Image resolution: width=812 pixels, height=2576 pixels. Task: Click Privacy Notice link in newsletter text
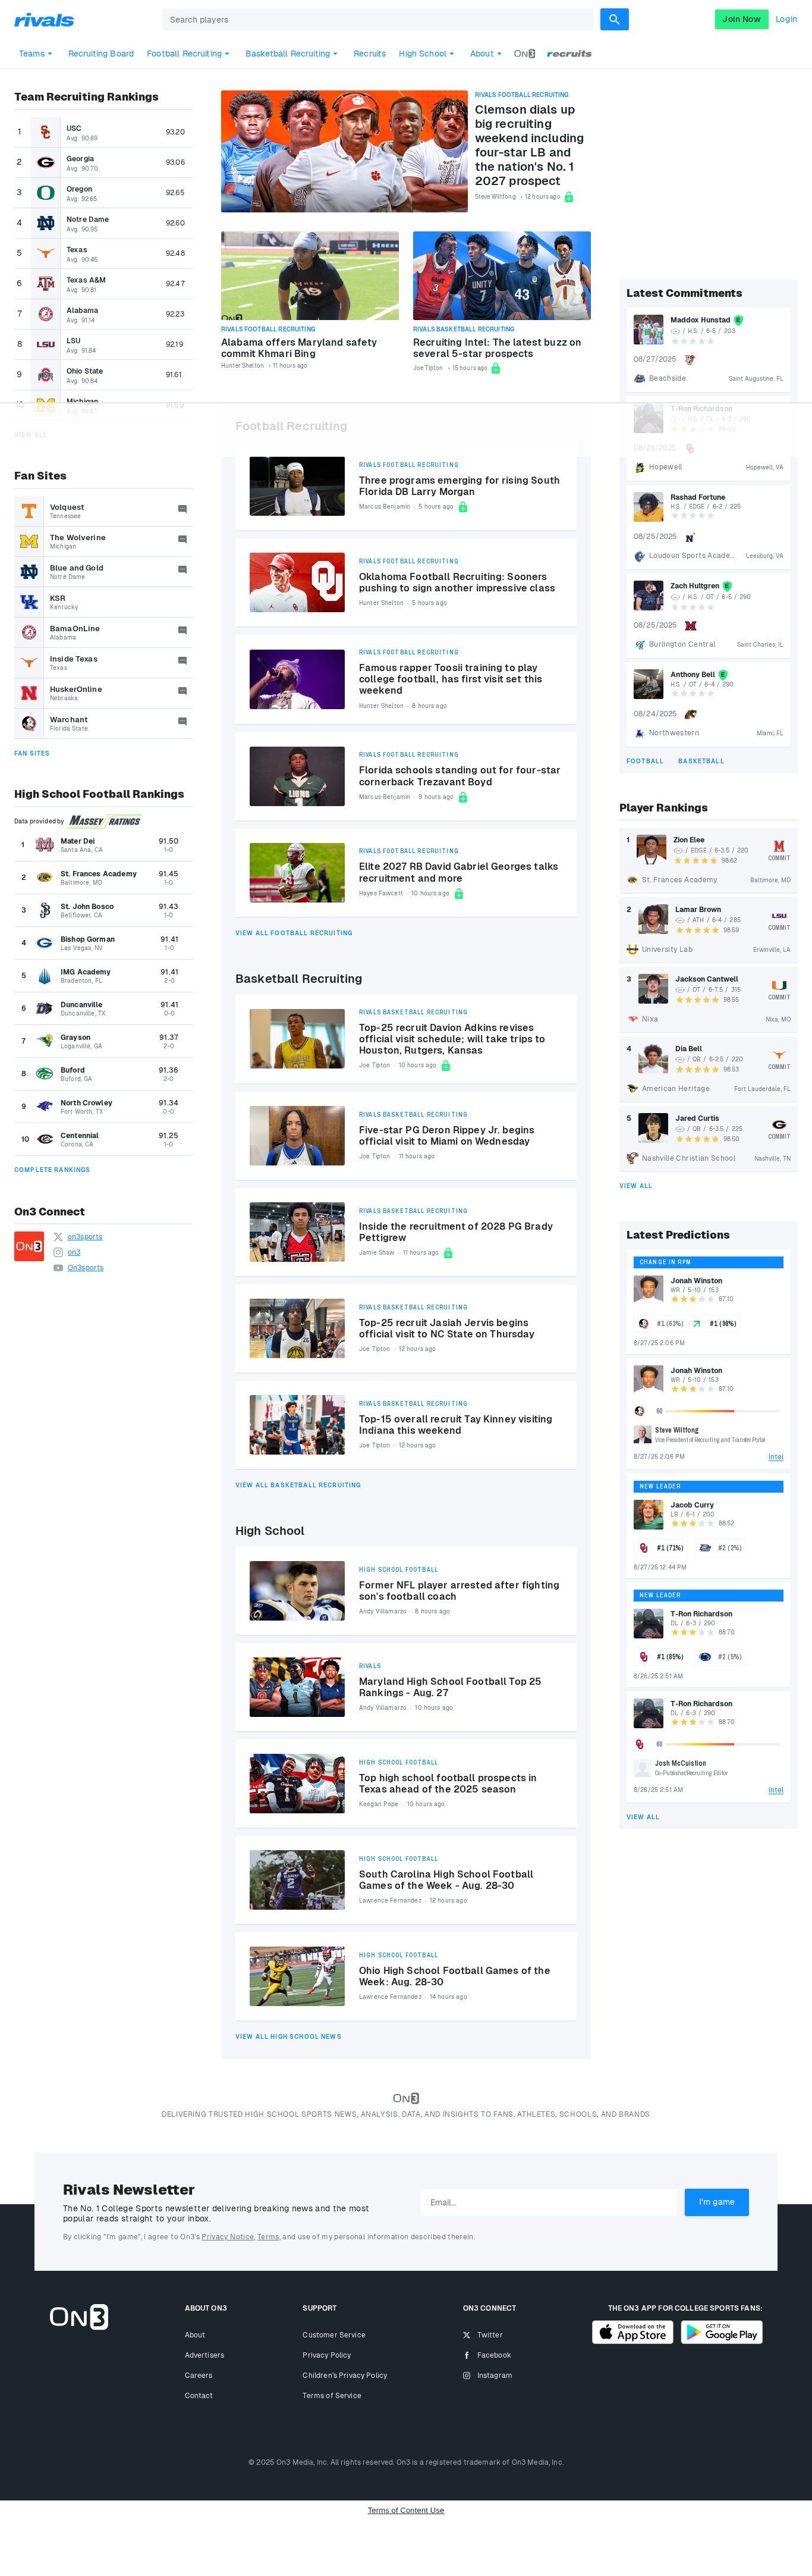point(226,2237)
